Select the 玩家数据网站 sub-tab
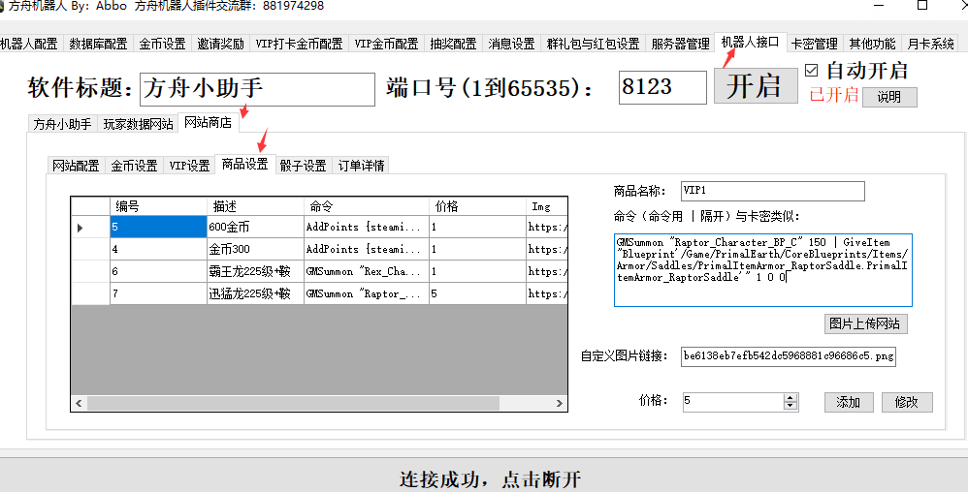This screenshot has height=492, width=968. point(139,124)
